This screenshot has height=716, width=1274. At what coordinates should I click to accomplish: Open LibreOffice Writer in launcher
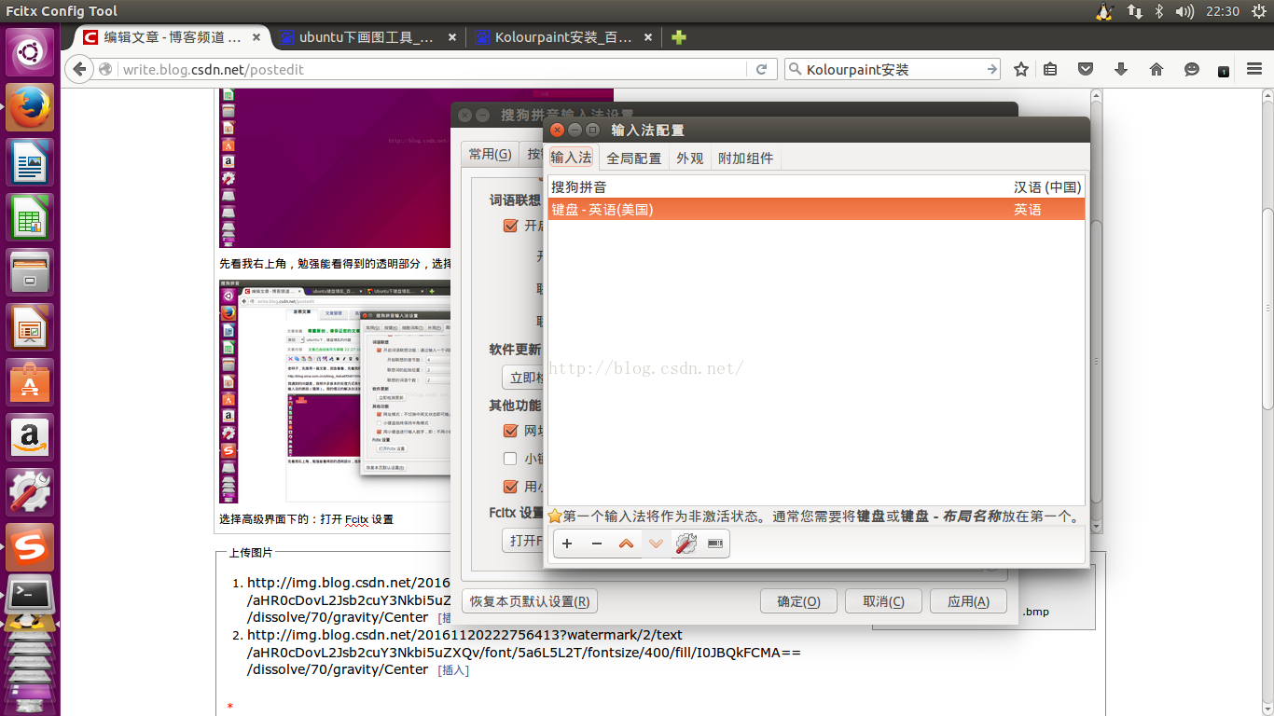pyautogui.click(x=31, y=163)
